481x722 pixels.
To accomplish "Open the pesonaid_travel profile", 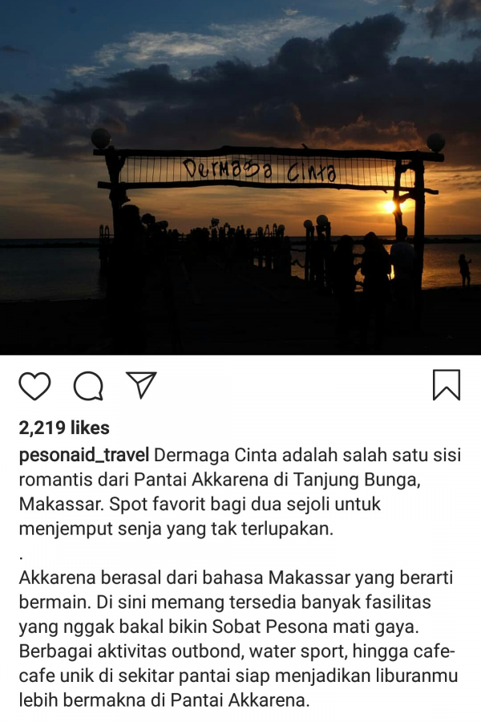I will point(83,456).
